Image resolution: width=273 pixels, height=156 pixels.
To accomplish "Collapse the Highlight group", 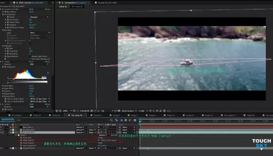I will tap(3, 46).
